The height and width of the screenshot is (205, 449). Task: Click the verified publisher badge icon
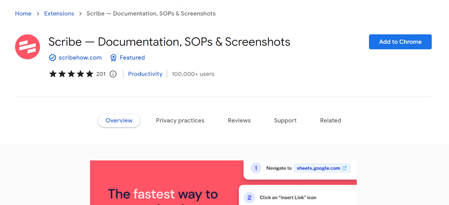(x=52, y=58)
